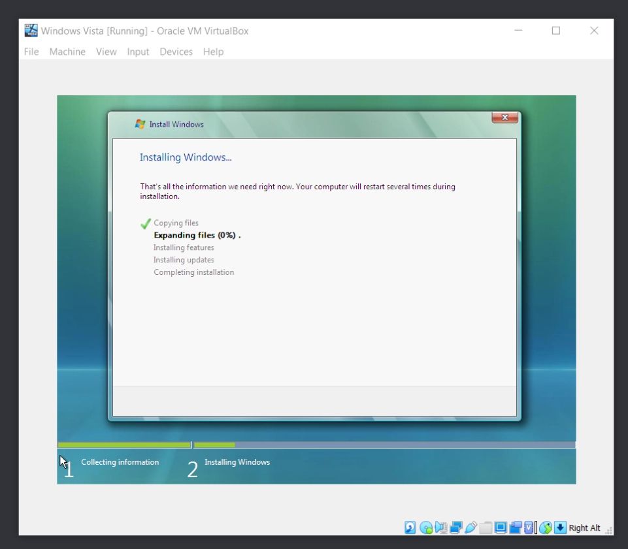Image resolution: width=628 pixels, height=549 pixels.
Task: Open the Input menu
Action: point(138,52)
